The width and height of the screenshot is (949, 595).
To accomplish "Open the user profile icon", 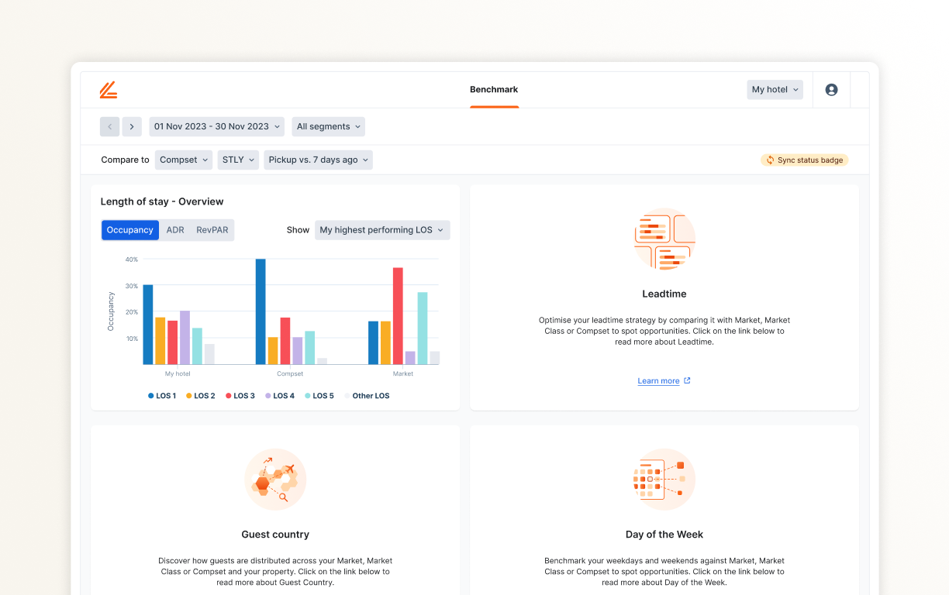I will tap(831, 89).
